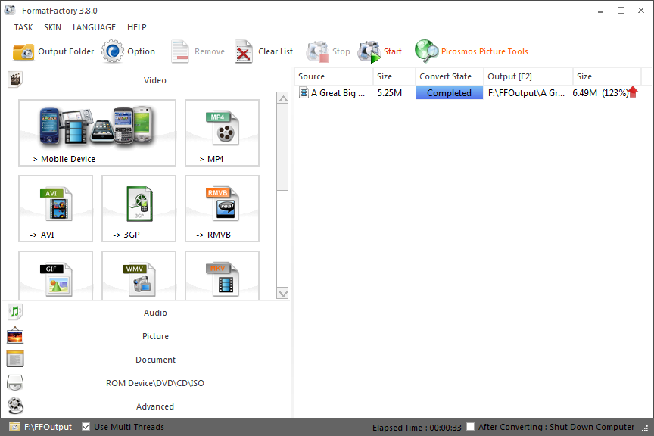
Task: Open the Picosmos globe icon
Action: click(426, 51)
